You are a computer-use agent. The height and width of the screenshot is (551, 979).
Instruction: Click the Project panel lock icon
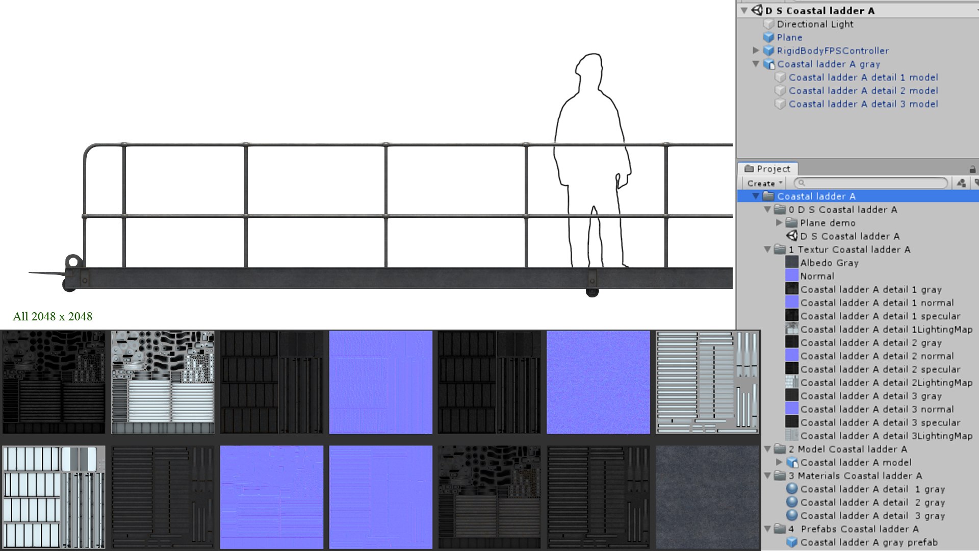tap(972, 169)
